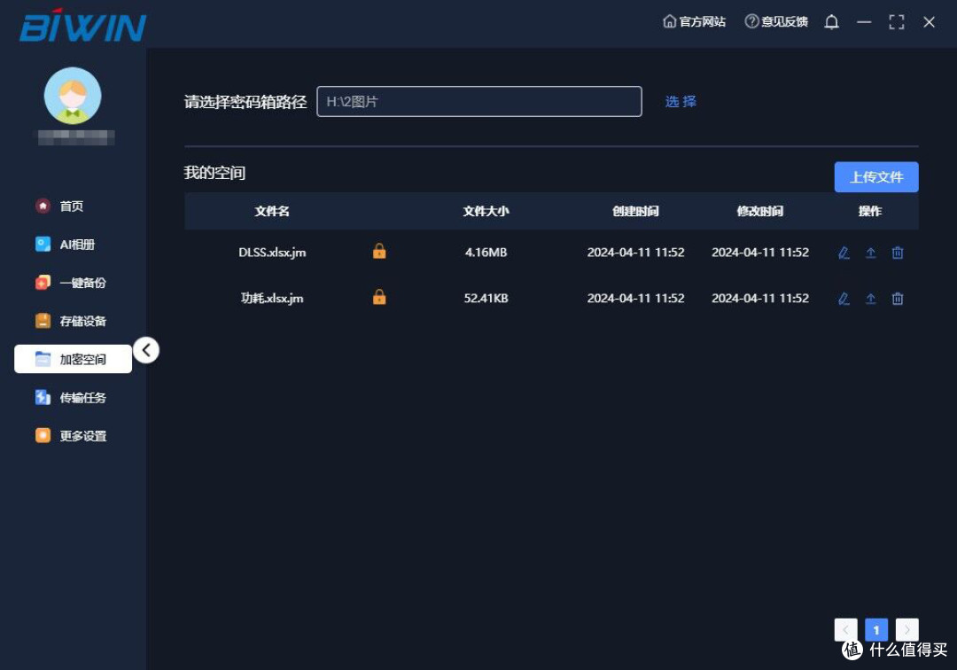Select the 加密空间 menu item
The image size is (957, 670).
pos(73,359)
